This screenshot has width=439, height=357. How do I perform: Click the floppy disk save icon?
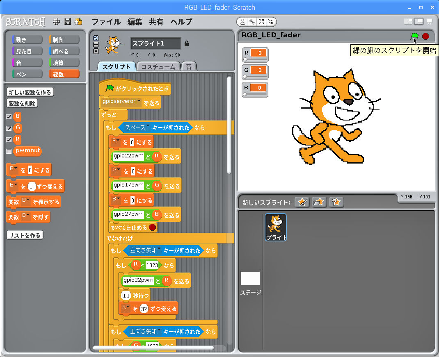pos(67,22)
